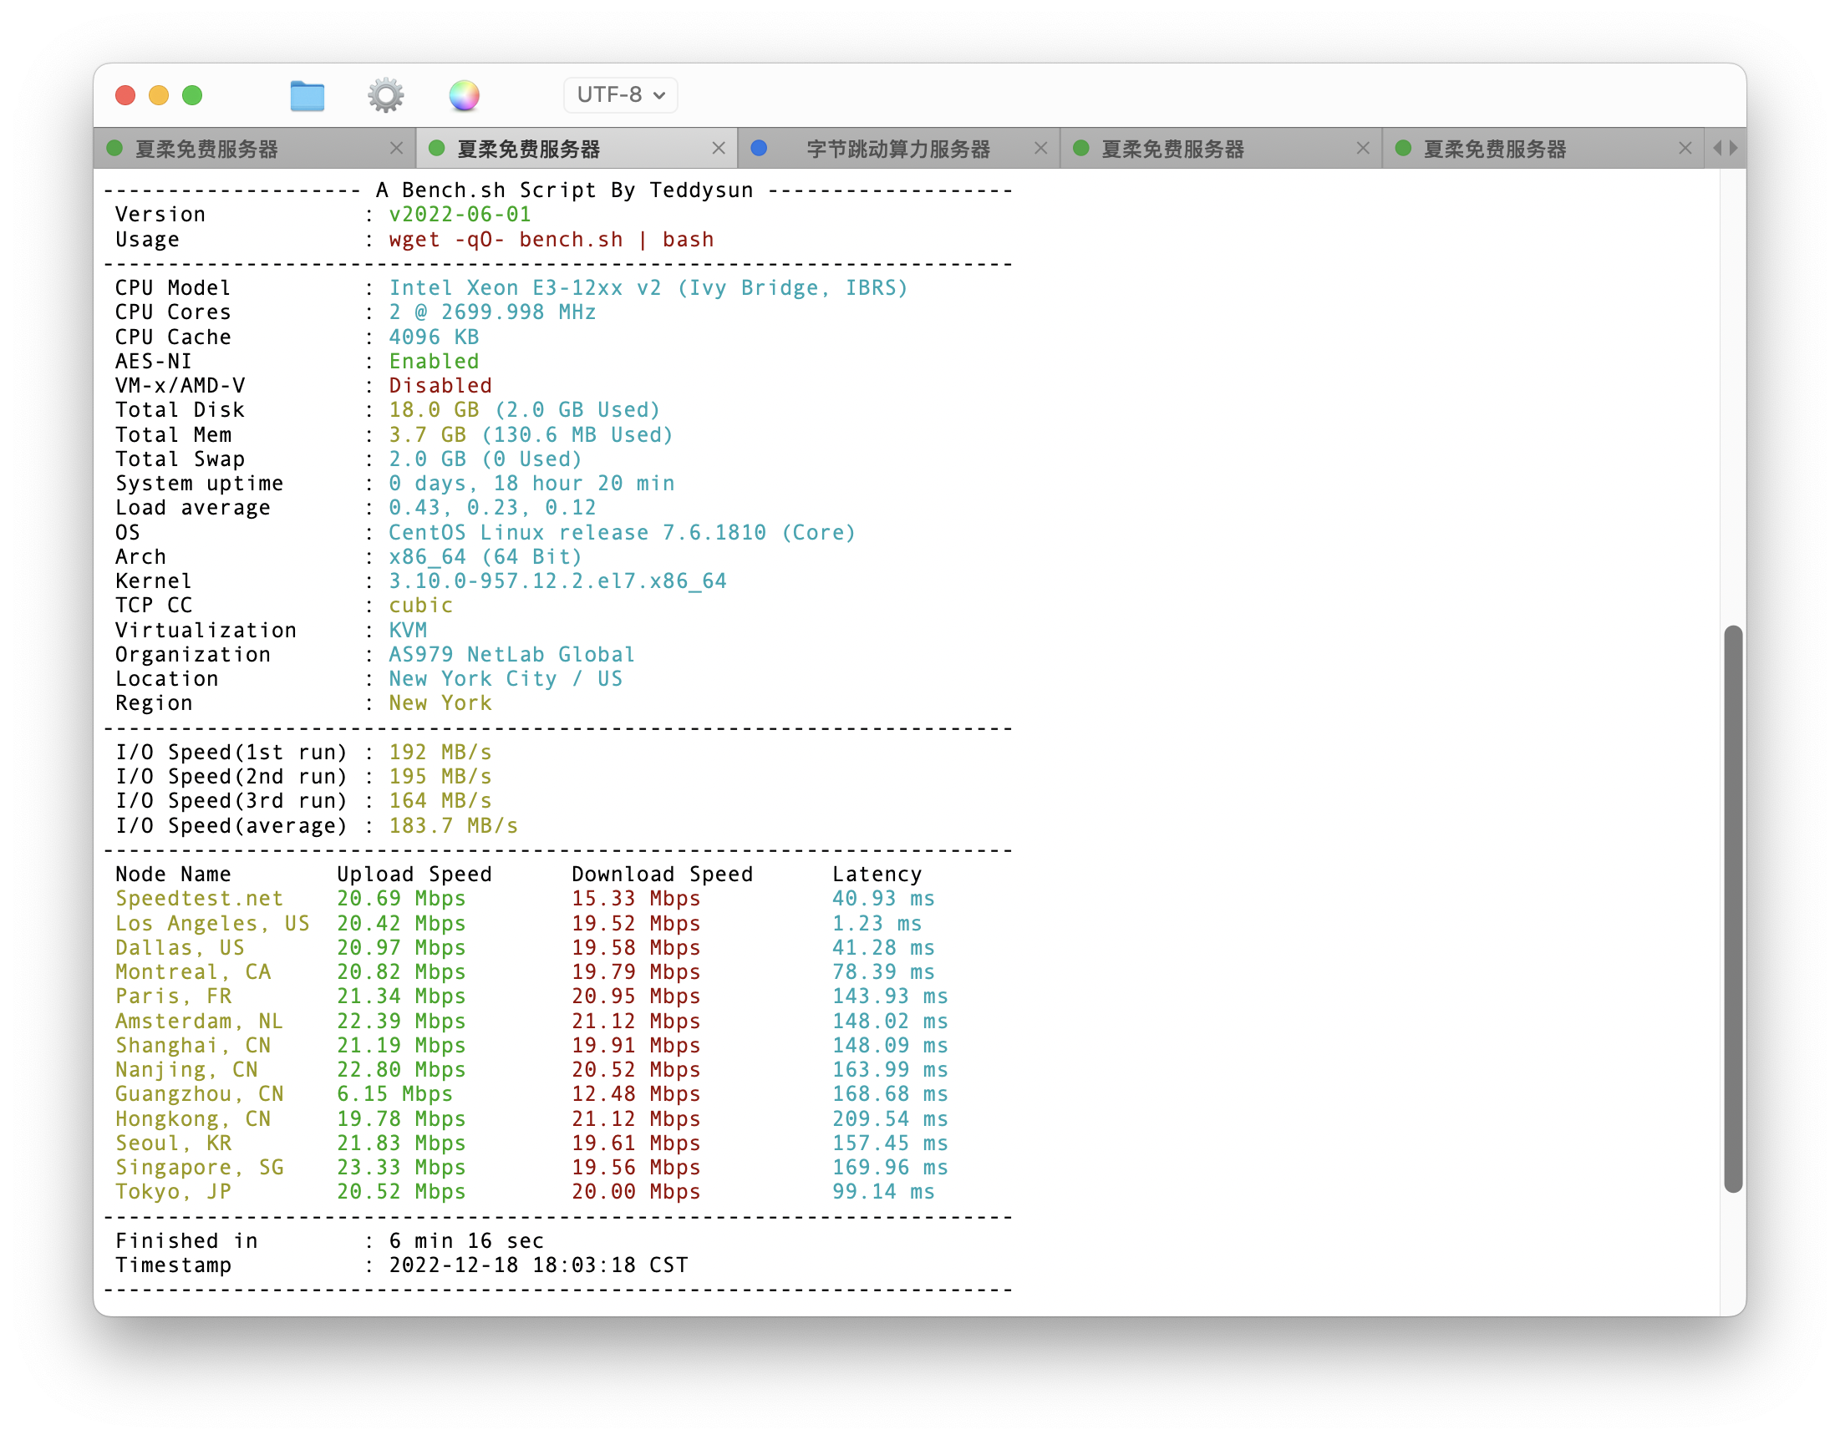Click the '4096 KB' cache value
Image resolution: width=1840 pixels, height=1440 pixels.
(434, 337)
